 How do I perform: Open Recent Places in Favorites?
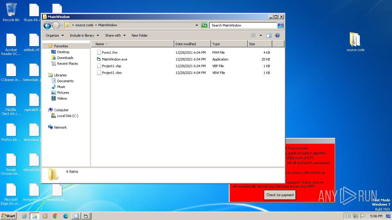coord(67,64)
